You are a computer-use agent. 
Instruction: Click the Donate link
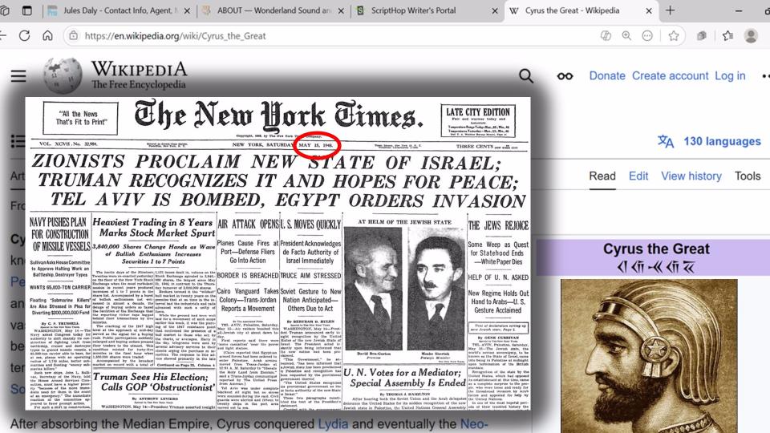tap(607, 75)
